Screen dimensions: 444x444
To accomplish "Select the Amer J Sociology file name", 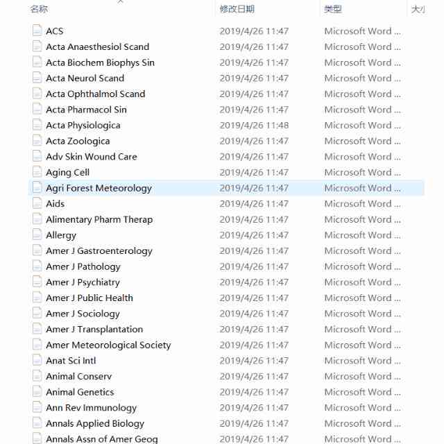I will click(83, 314).
